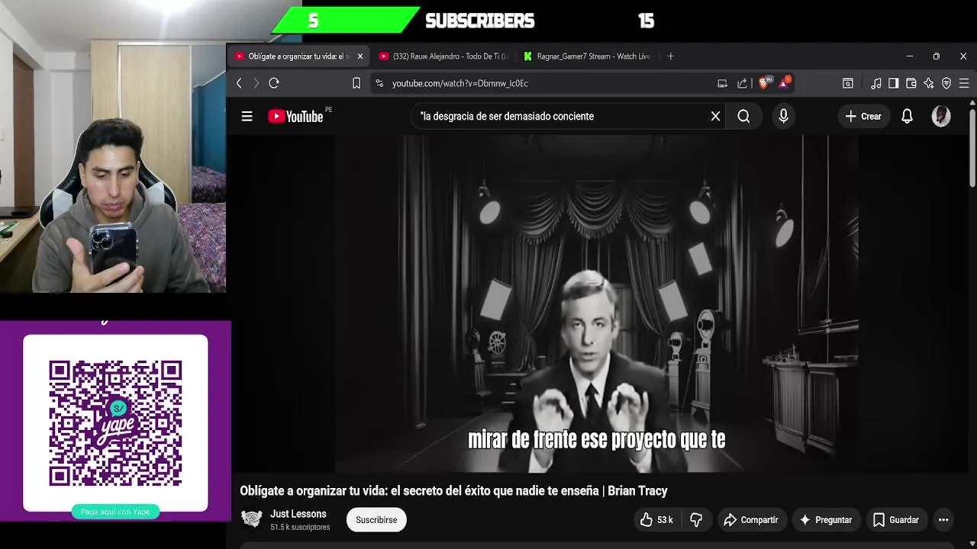Open Brave Shields lion icon
The image size is (977, 549).
(x=764, y=82)
